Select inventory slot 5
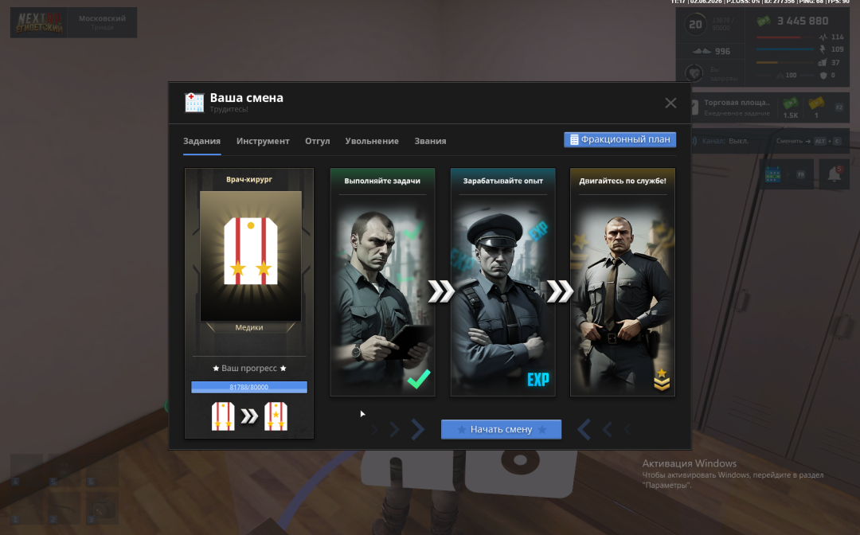 pyautogui.click(x=64, y=470)
